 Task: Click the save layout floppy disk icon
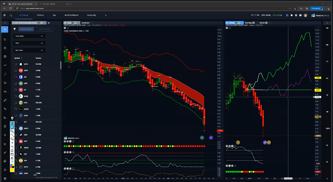tap(287, 15)
